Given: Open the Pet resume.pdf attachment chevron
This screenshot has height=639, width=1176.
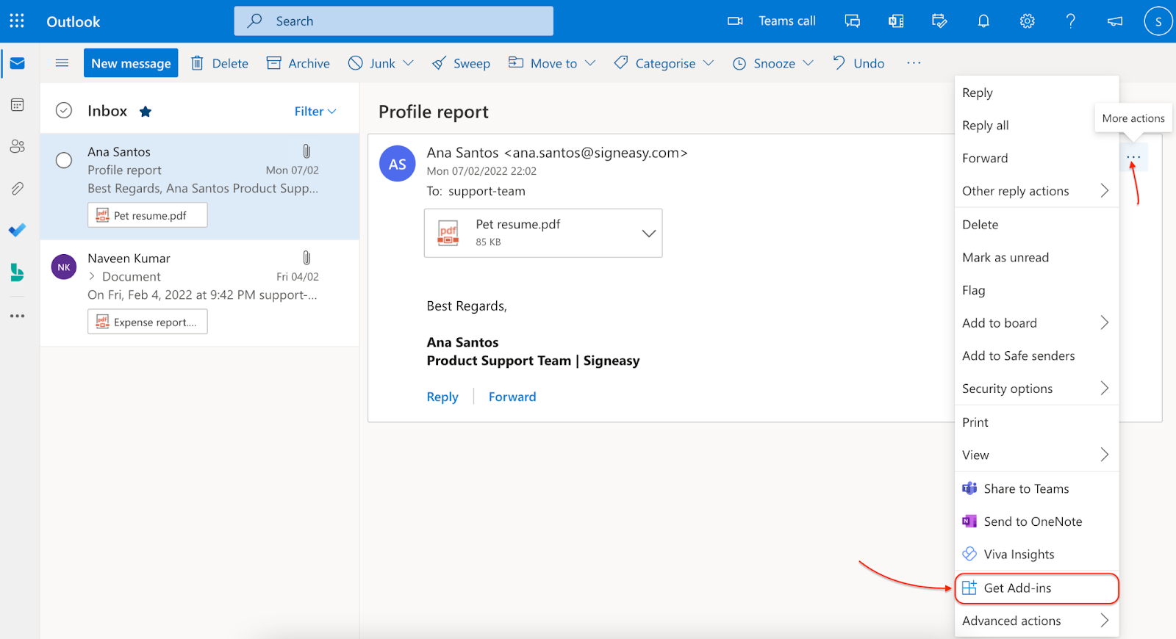Looking at the screenshot, I should click(x=648, y=234).
